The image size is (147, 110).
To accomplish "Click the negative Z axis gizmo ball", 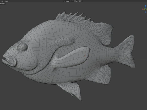I will coord(145,12).
